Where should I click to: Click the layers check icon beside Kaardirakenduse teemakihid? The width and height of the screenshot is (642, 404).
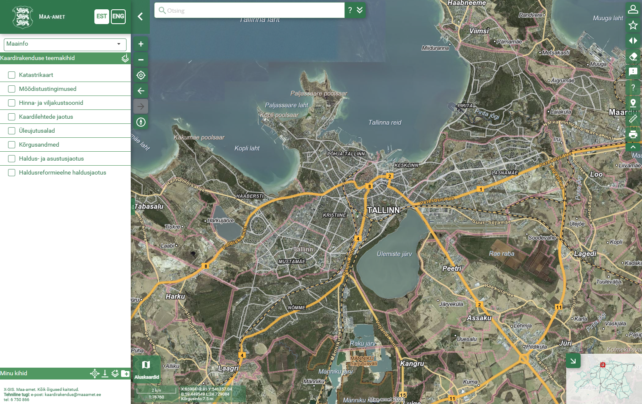pos(125,58)
